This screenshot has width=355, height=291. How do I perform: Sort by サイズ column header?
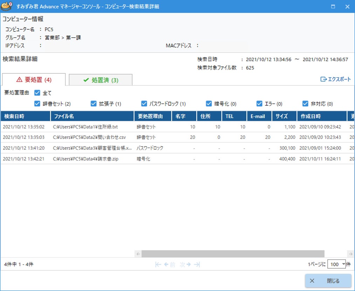click(x=284, y=116)
